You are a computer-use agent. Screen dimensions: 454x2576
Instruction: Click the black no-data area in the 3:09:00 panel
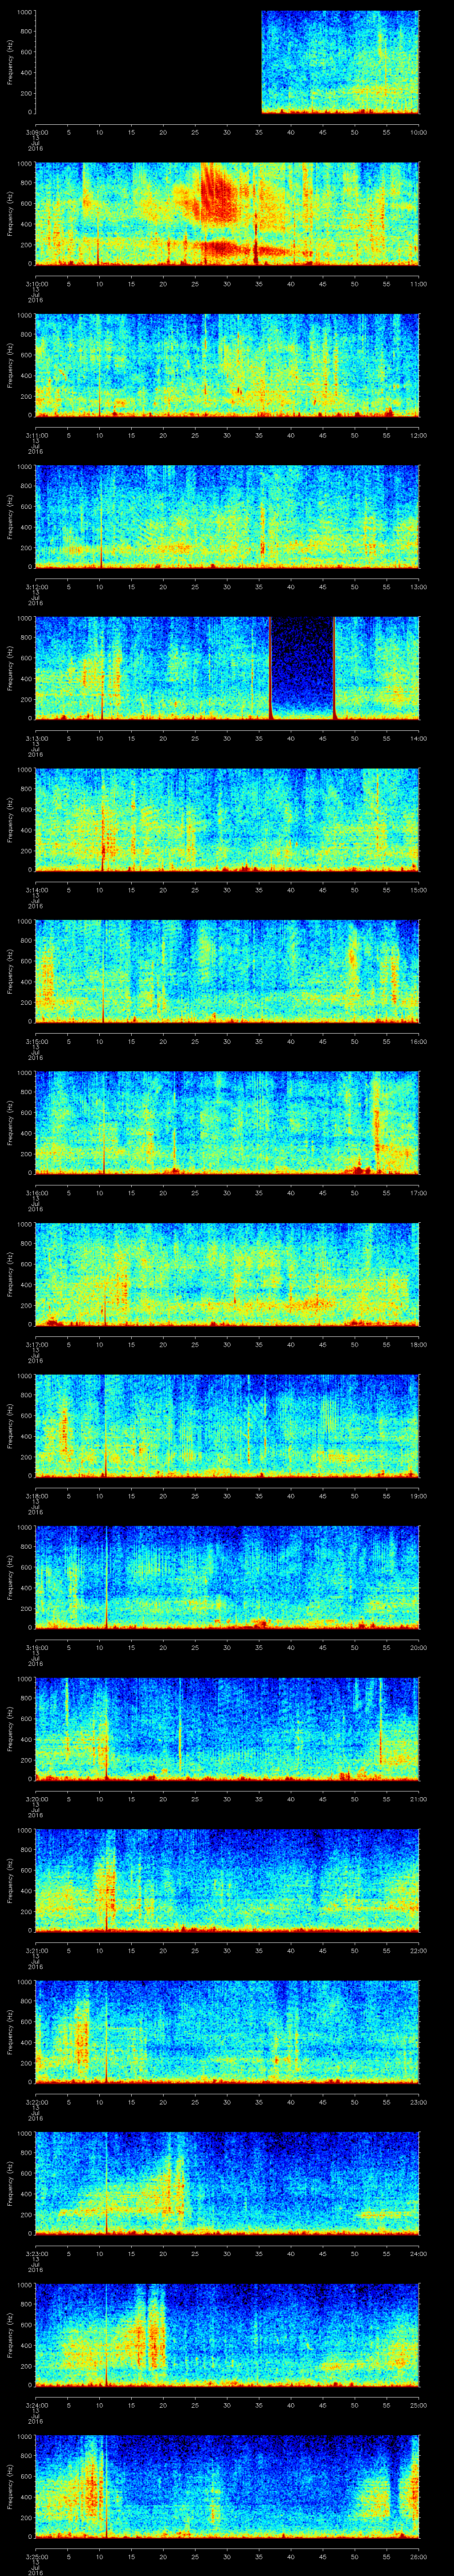coord(149,62)
